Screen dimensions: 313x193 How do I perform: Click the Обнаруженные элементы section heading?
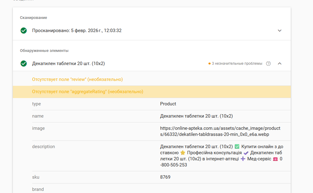tap(44, 51)
